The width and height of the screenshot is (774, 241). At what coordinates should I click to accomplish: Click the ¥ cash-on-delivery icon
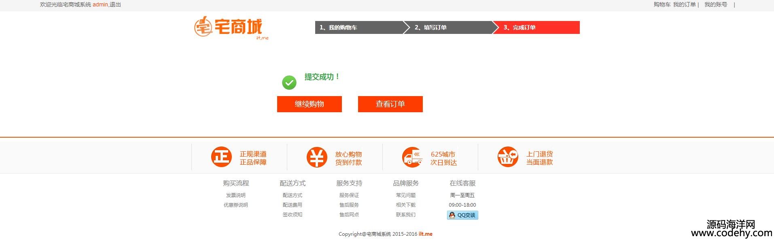pyautogui.click(x=317, y=157)
